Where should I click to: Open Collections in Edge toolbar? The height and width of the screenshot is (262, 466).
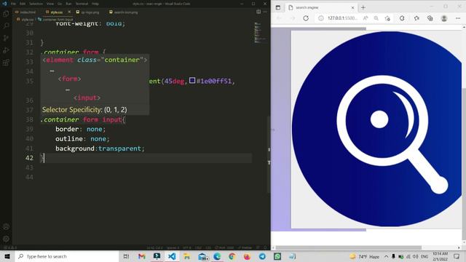coord(430,18)
